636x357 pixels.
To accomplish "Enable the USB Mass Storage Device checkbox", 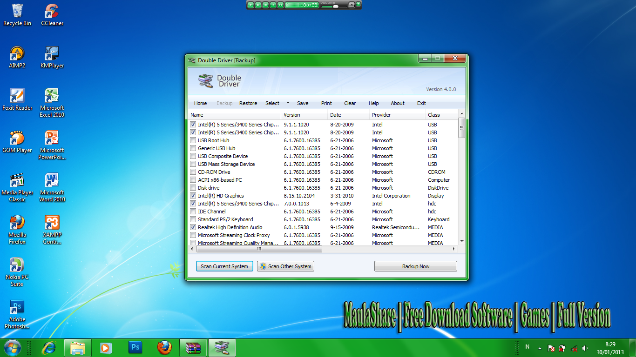I will [x=193, y=164].
